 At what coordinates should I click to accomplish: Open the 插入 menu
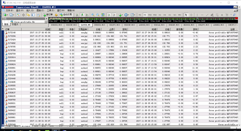30,11
